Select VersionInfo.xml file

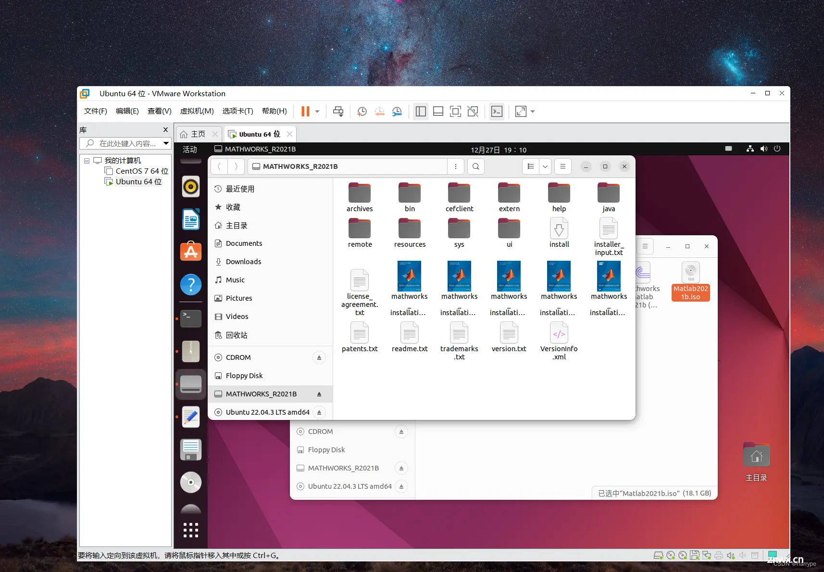pos(559,341)
